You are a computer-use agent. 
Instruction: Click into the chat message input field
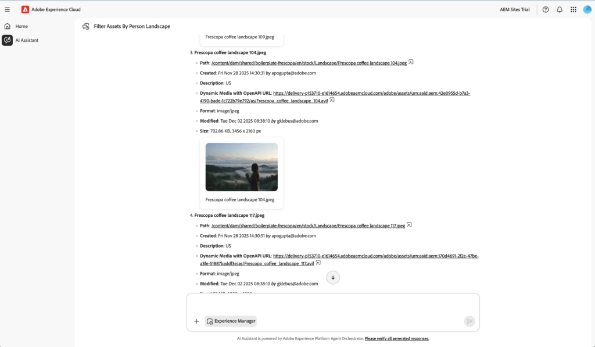coord(332,304)
